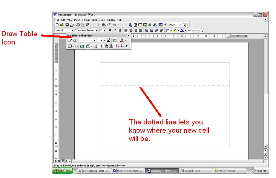
Task: Switch to untitled - Paint taskbar button
Action: [196, 170]
